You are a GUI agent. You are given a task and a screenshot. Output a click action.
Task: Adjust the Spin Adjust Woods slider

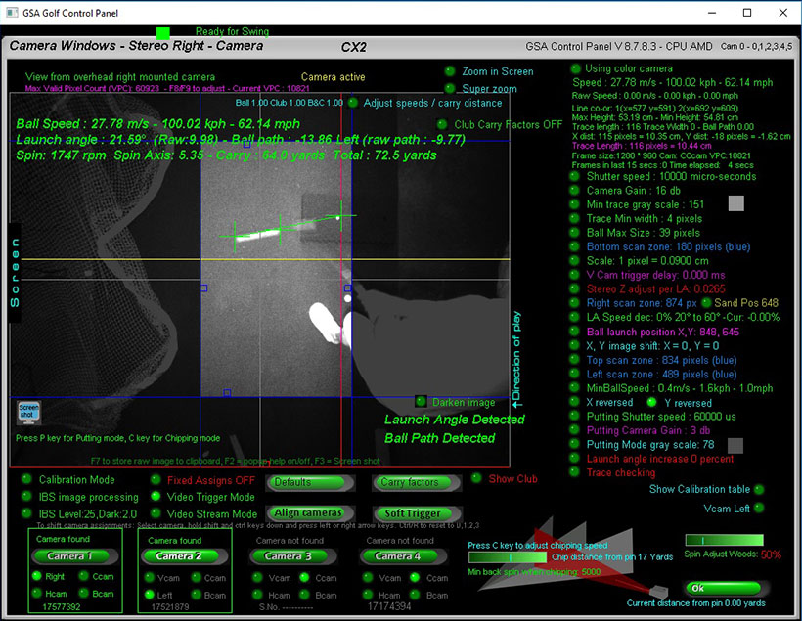pos(725,540)
